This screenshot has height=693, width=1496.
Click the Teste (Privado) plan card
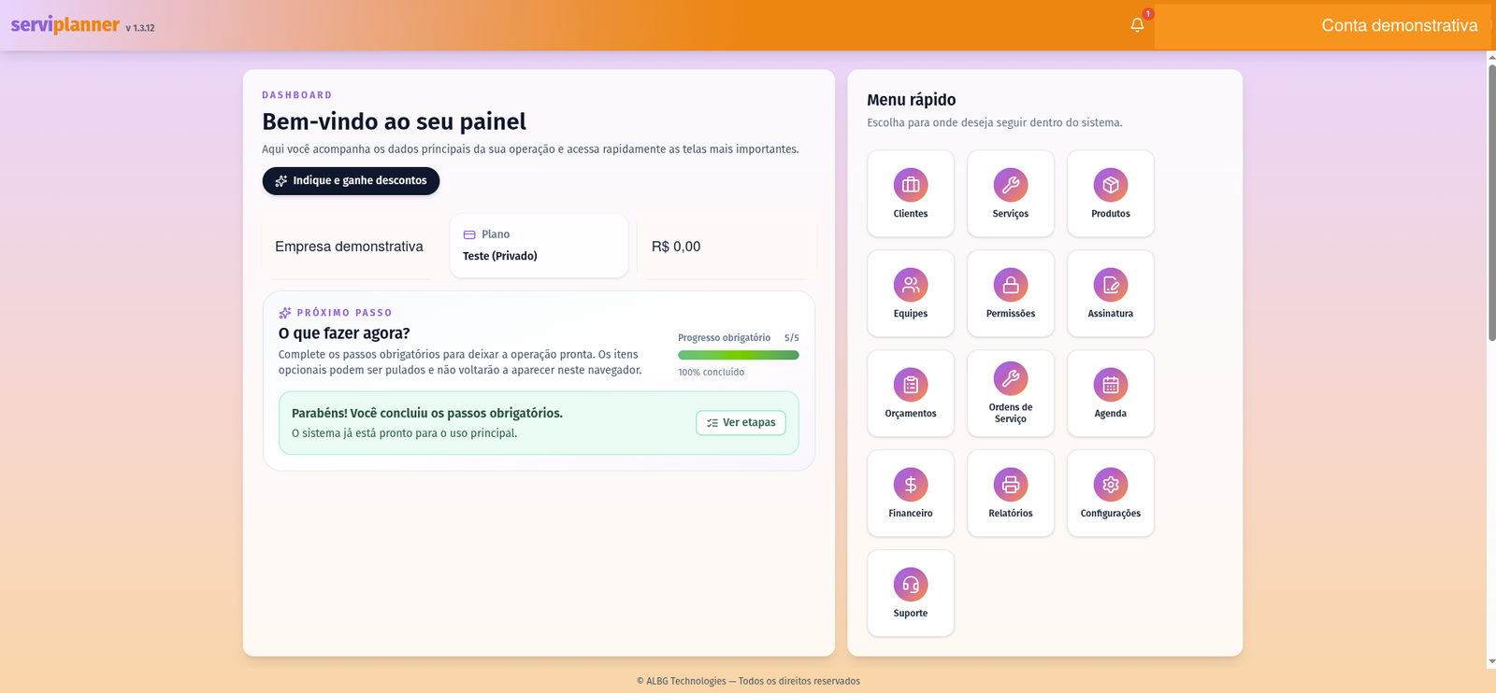(x=539, y=246)
